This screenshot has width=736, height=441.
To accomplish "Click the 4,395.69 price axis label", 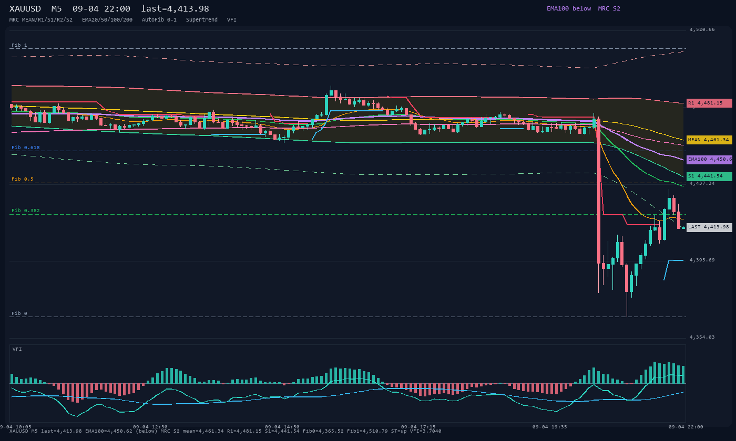I will 702,260.
